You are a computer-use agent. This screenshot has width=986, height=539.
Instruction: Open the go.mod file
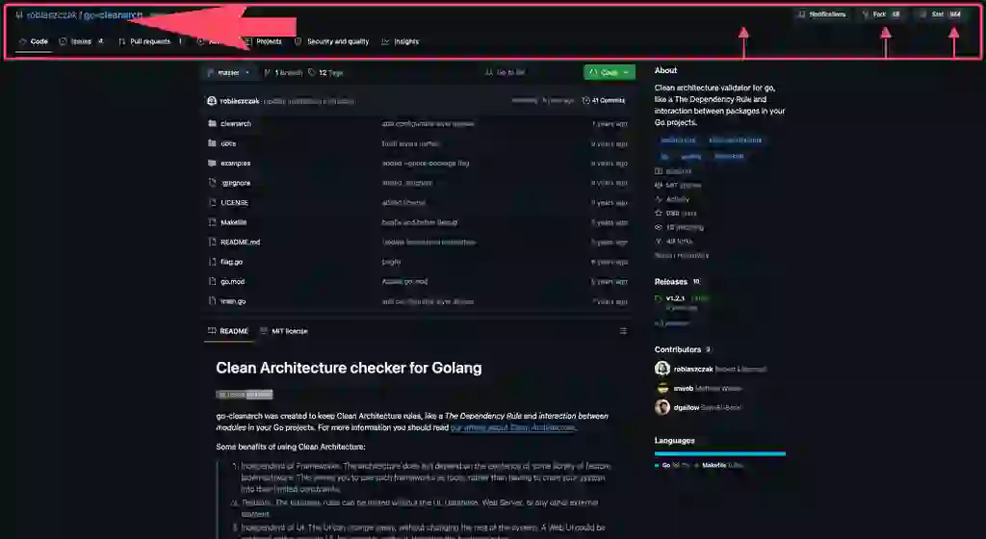(x=232, y=281)
